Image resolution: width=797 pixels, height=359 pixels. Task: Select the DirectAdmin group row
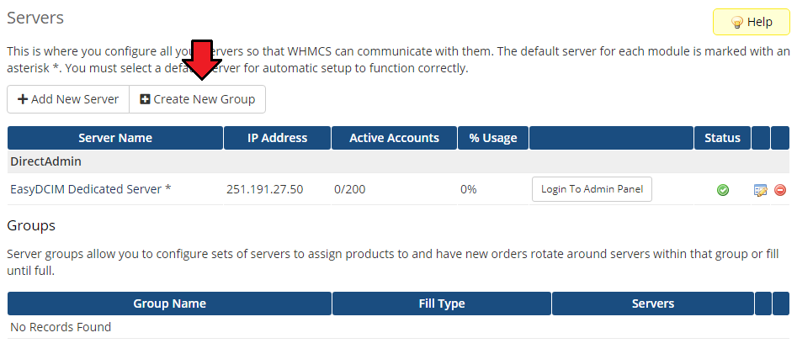399,161
